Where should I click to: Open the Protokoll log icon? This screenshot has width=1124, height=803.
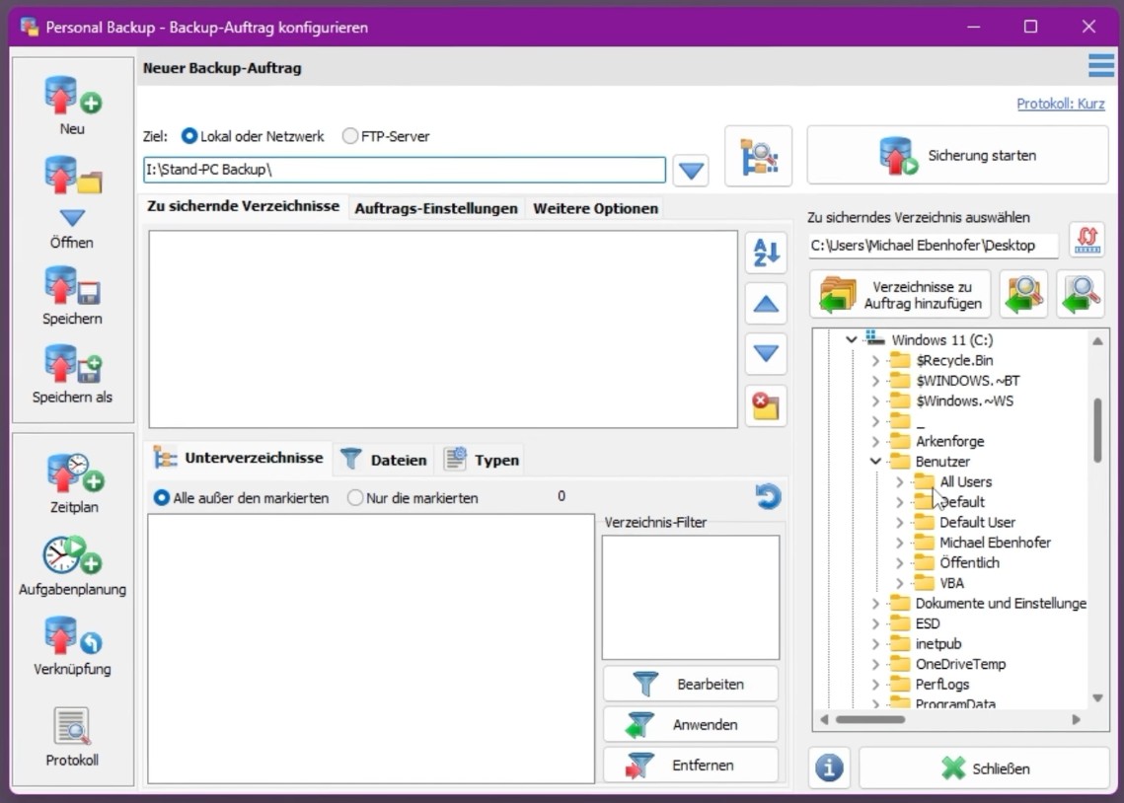point(72,728)
